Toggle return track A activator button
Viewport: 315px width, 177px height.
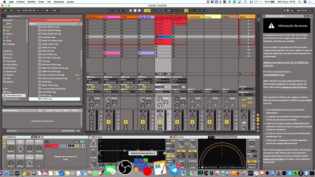(x=192, y=122)
